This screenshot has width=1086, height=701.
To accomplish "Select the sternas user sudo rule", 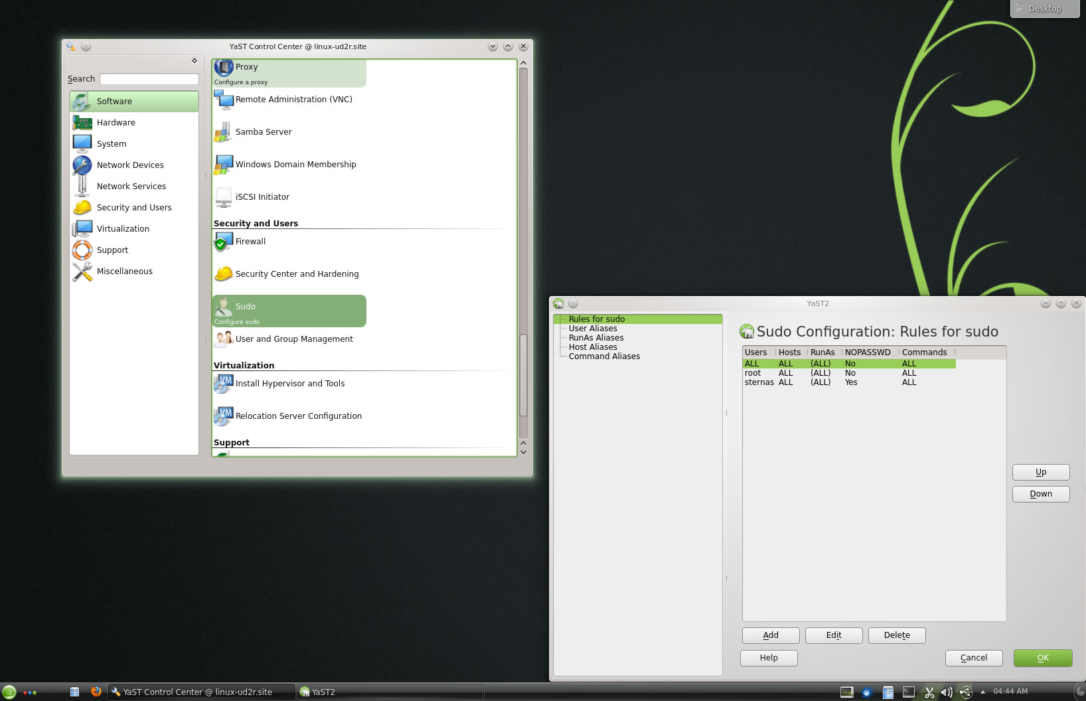I will pyautogui.click(x=849, y=382).
